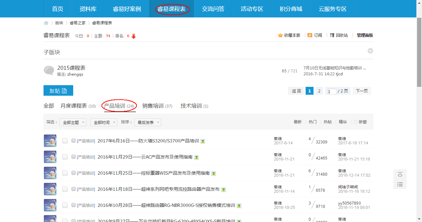Click last replier 闹啥子嘛闹
422x222 pixels.
[348, 187]
